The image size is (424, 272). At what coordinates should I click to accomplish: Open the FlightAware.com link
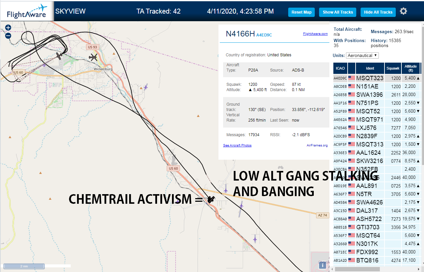[315, 34]
